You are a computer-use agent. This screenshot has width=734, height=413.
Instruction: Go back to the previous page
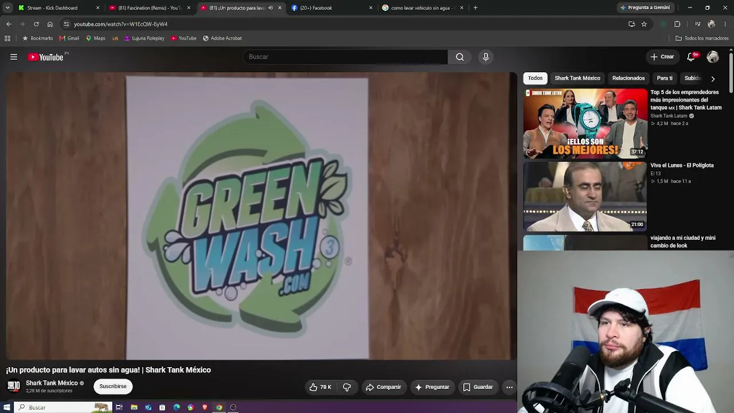click(x=9, y=24)
